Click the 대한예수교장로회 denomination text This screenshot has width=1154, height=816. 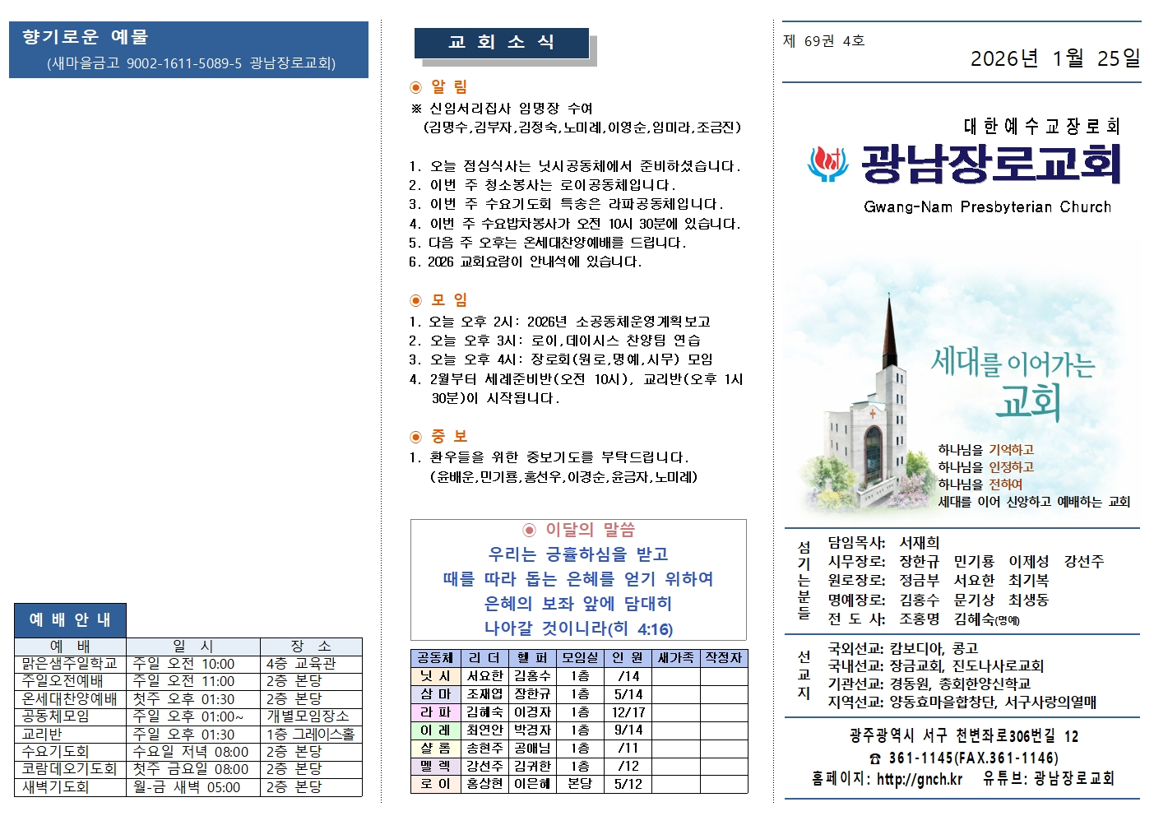tap(1042, 126)
